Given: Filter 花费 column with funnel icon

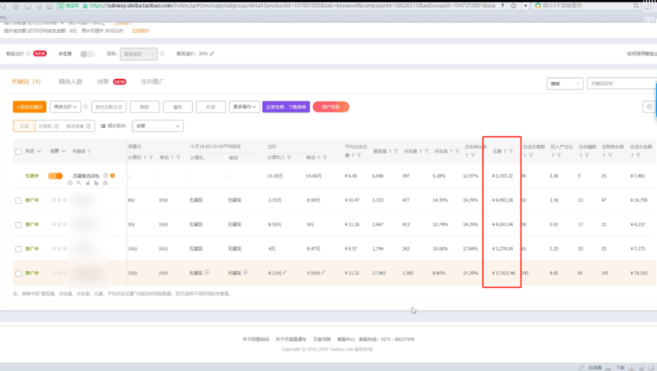Looking at the screenshot, I should (511, 151).
